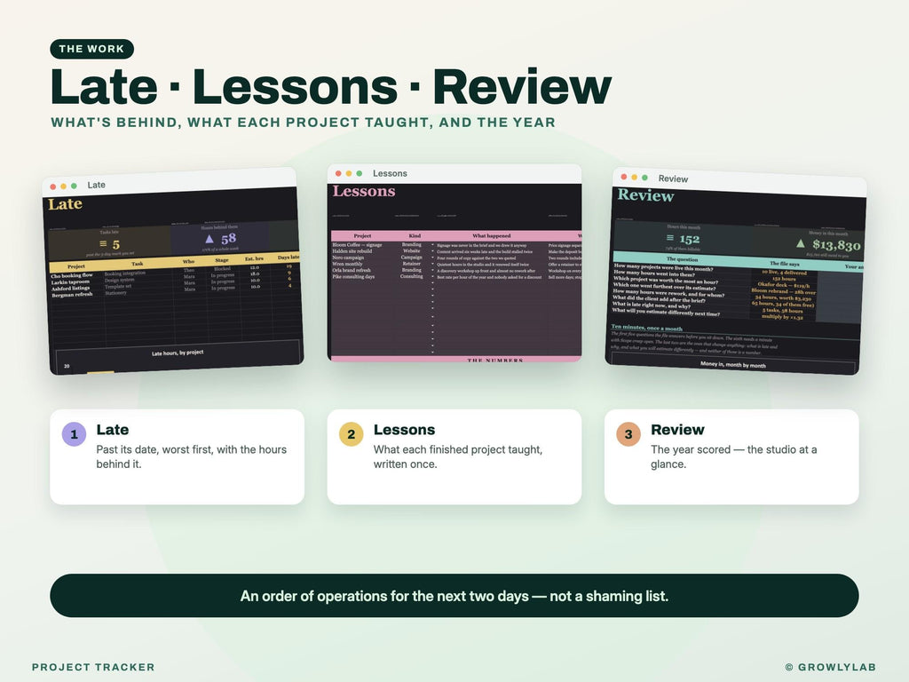Select the "Larkin taproom" project row
The width and height of the screenshot is (909, 682).
pos(175,278)
